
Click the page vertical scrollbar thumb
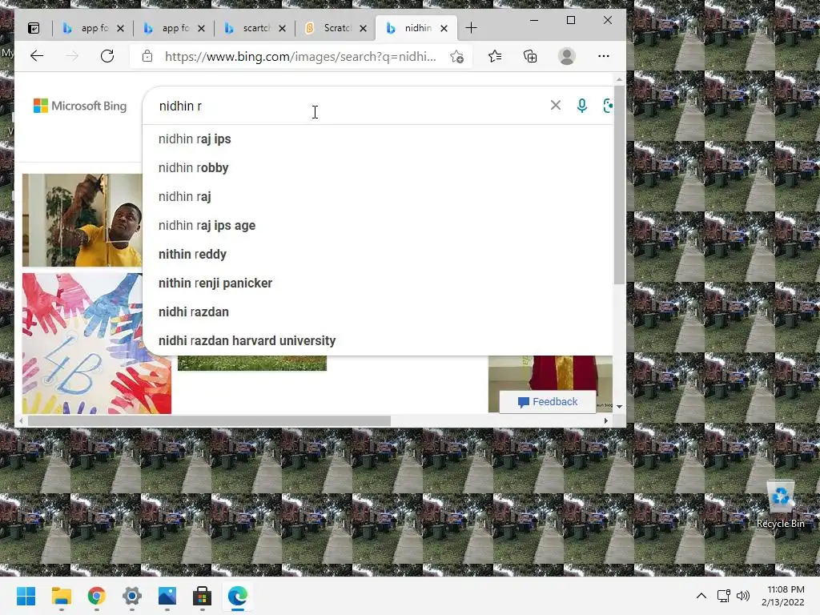point(619,185)
